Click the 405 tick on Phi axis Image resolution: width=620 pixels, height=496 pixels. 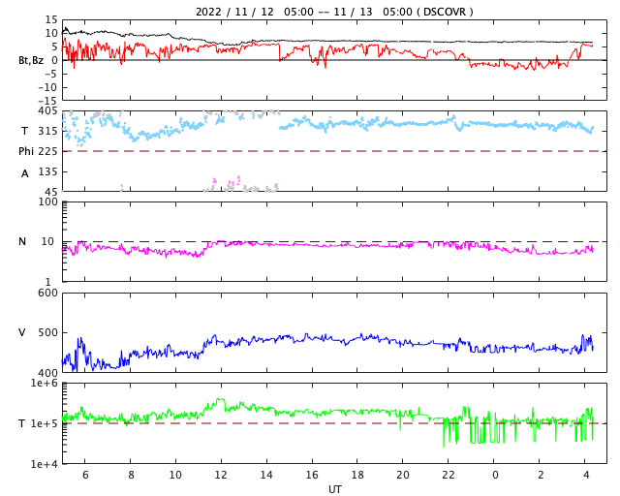[x=47, y=110]
